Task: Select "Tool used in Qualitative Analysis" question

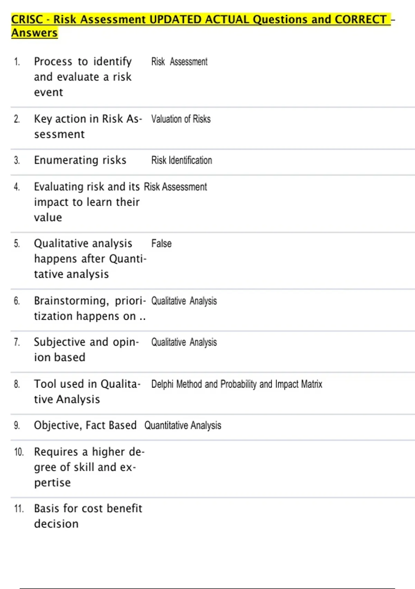Action: pos(87,391)
